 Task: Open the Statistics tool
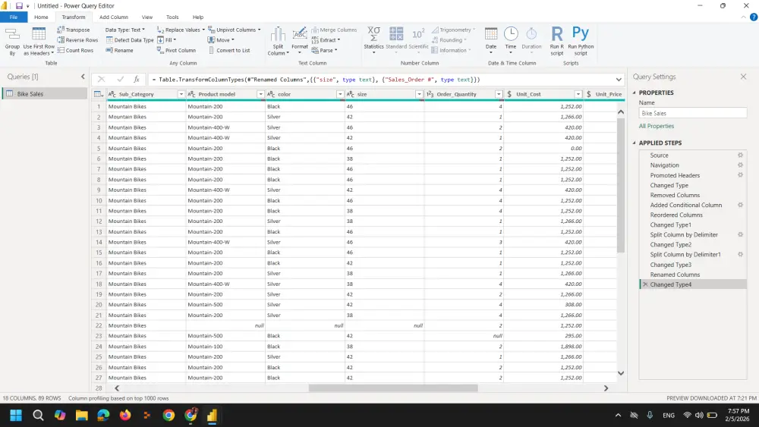point(373,39)
